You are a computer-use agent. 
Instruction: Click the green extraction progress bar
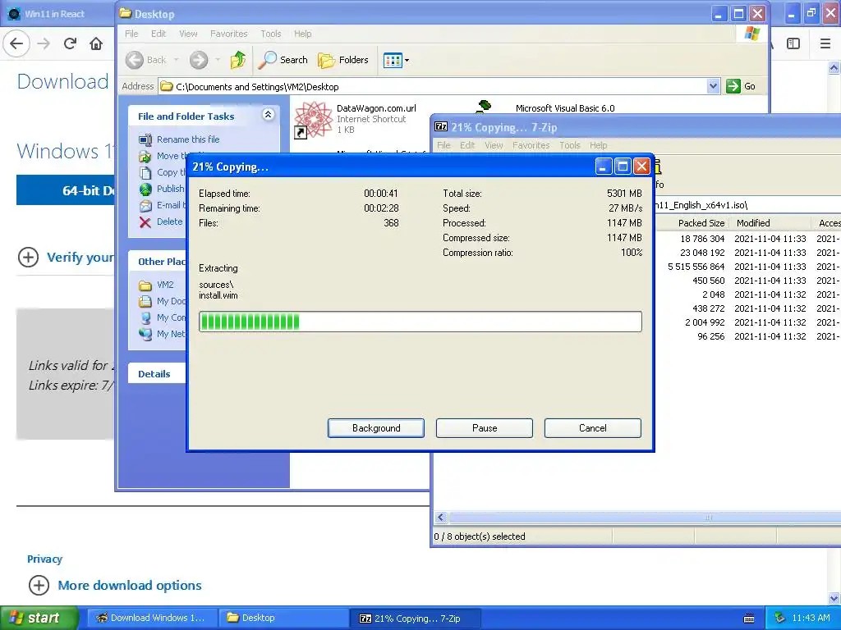(420, 322)
